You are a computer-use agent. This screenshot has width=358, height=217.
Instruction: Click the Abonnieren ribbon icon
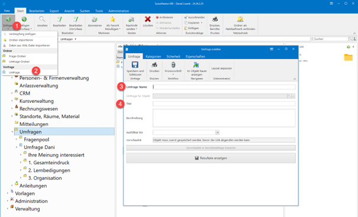coord(95,19)
